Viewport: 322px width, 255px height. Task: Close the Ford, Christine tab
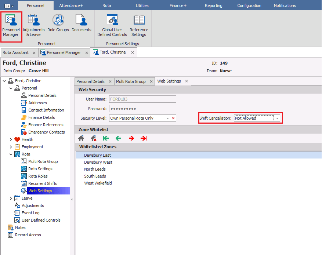click(x=133, y=52)
